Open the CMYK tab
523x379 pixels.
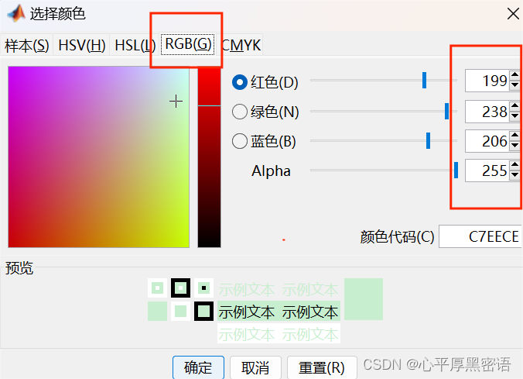click(x=241, y=45)
